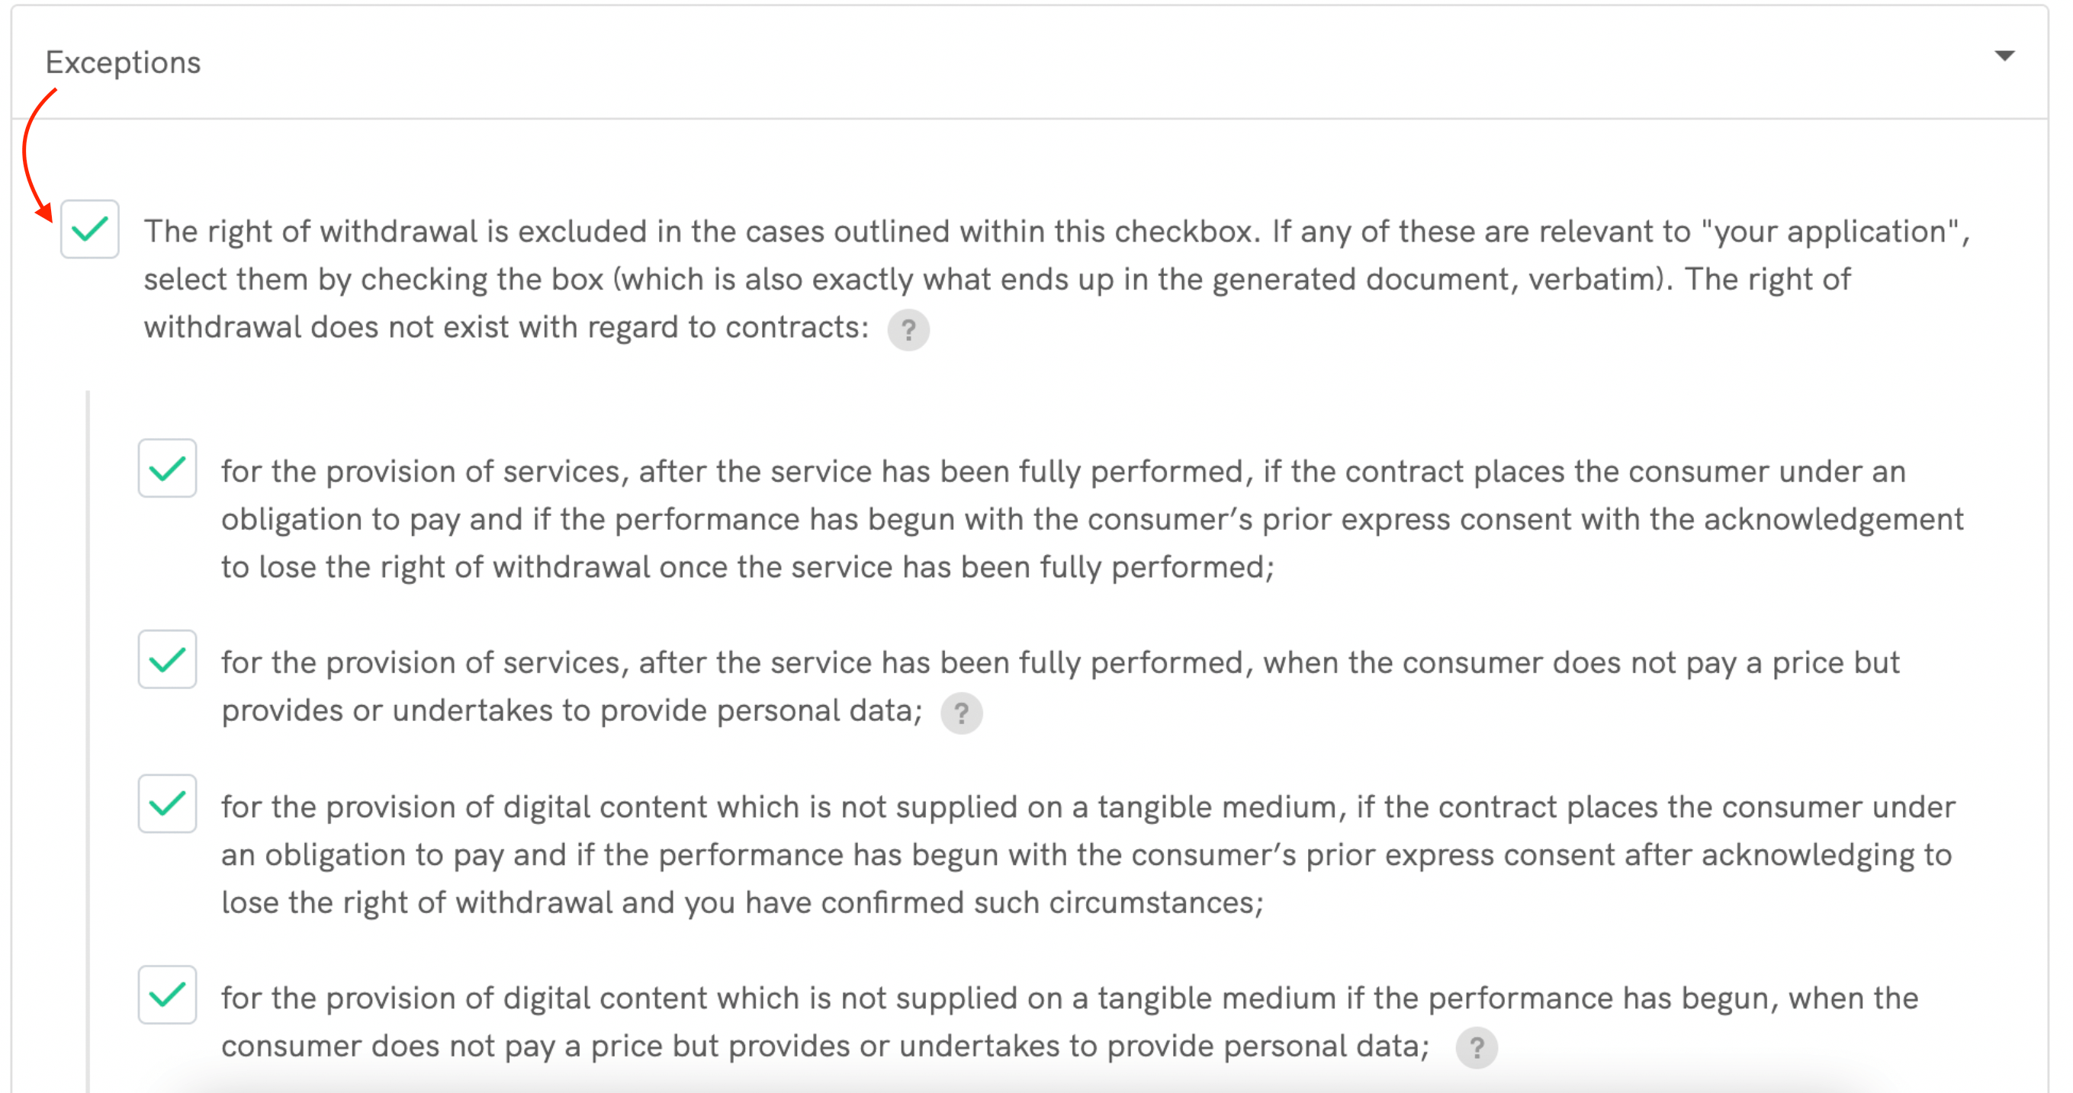This screenshot has height=1093, width=2073.
Task: Click label text 'provides or undertakes to provide personal data;' for services
Action: pyautogui.click(x=571, y=711)
